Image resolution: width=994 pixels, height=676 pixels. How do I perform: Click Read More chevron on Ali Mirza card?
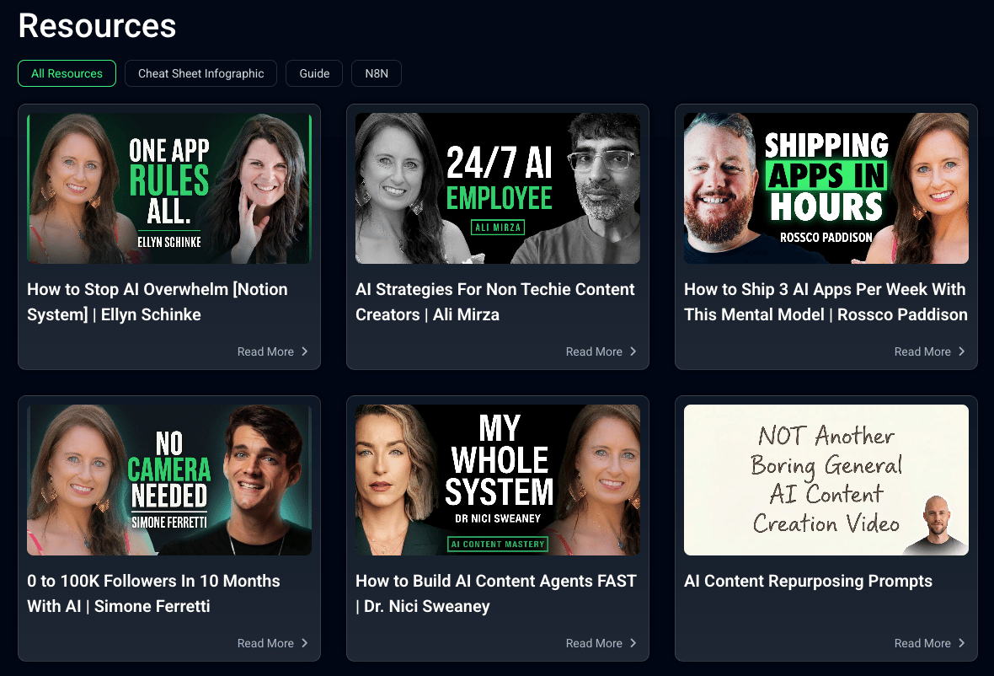(633, 351)
